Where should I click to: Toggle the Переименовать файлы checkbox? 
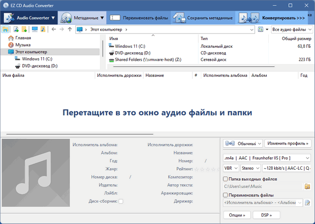(225, 195)
